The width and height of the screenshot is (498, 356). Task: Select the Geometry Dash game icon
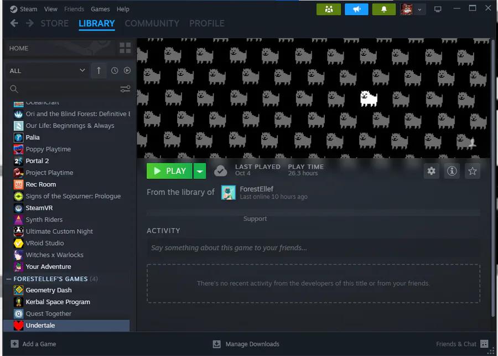pyautogui.click(x=18, y=290)
